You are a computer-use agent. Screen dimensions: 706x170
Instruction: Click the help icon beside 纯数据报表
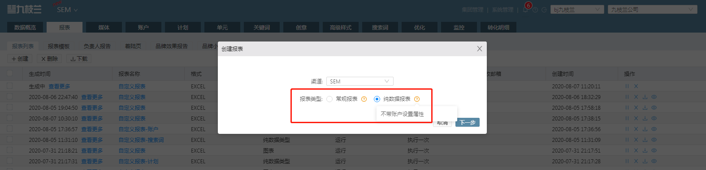[x=417, y=99]
